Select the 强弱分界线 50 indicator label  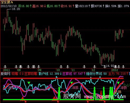click(x=96, y=74)
